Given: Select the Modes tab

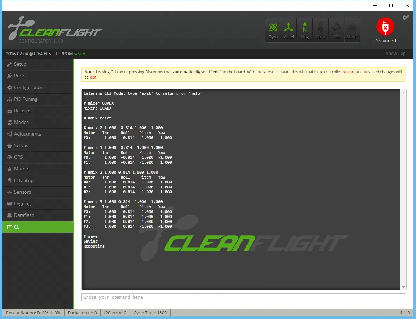Looking at the screenshot, I should [38, 123].
